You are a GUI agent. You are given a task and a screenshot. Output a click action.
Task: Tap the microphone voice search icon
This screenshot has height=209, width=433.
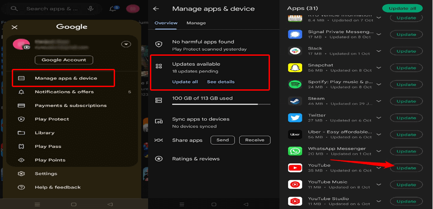point(91,9)
